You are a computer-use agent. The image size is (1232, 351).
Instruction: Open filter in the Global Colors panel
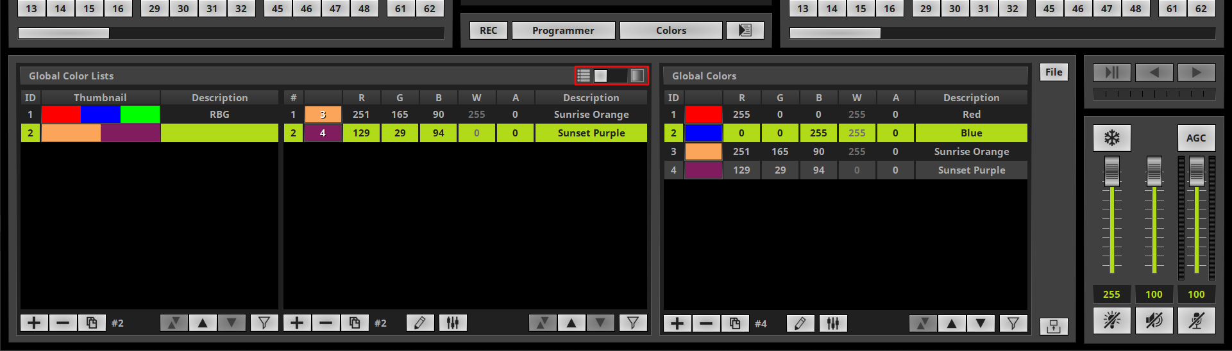coord(1013,323)
